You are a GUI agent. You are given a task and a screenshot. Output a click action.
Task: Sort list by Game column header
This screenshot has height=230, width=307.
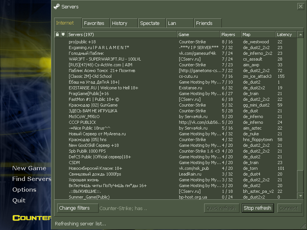tap(198, 34)
